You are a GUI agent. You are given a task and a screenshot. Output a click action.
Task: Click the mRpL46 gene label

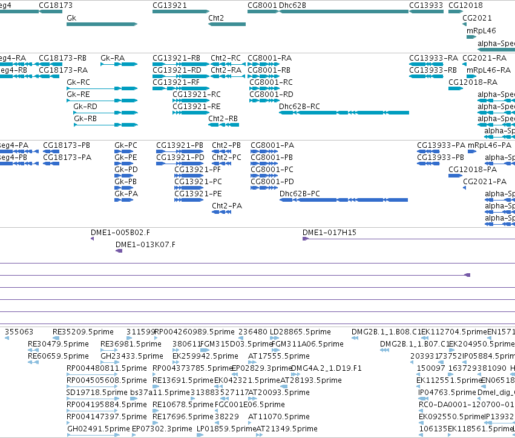(481, 31)
